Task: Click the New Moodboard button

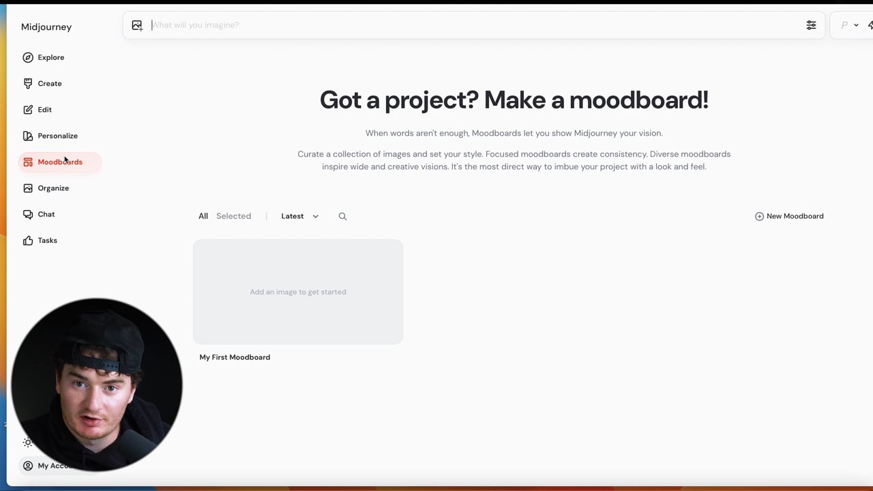Action: (x=789, y=216)
